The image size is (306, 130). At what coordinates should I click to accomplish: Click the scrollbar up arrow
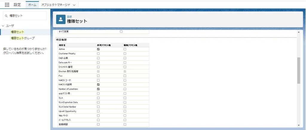[x=299, y=32]
